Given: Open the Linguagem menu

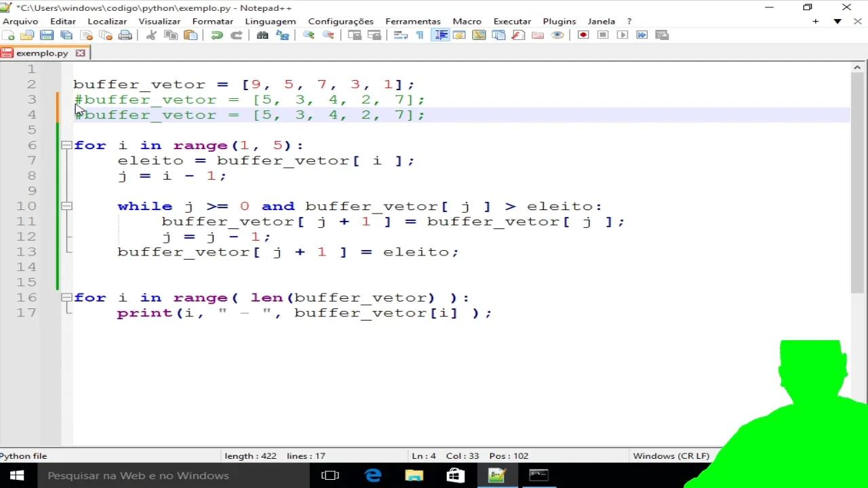Looking at the screenshot, I should click(270, 21).
